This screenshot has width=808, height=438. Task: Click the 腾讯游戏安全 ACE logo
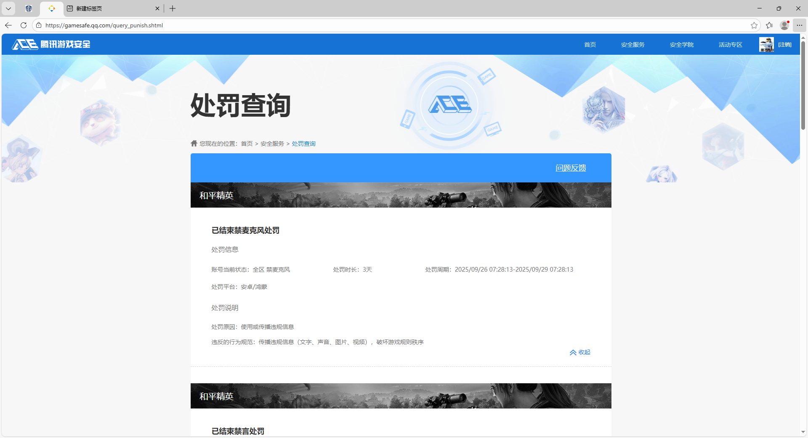pos(50,44)
